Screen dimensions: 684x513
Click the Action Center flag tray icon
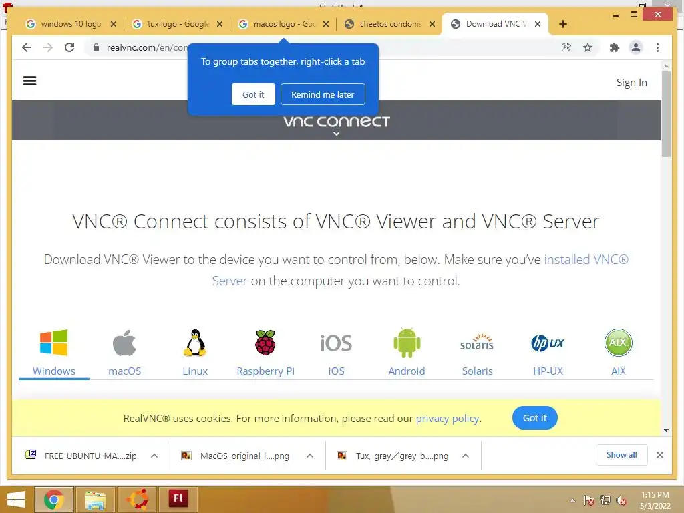tap(589, 500)
